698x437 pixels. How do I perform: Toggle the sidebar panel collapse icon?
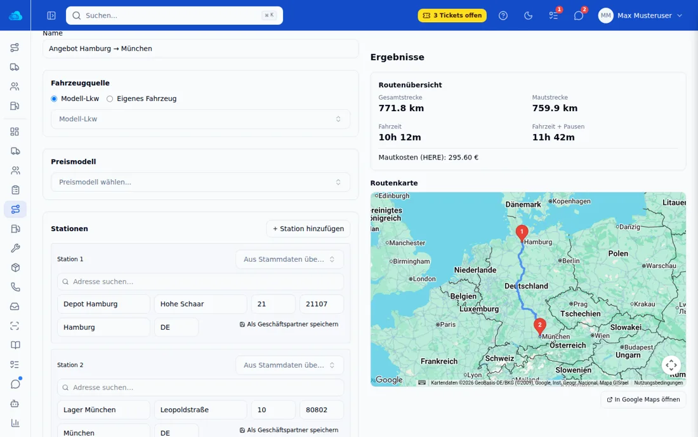click(51, 16)
